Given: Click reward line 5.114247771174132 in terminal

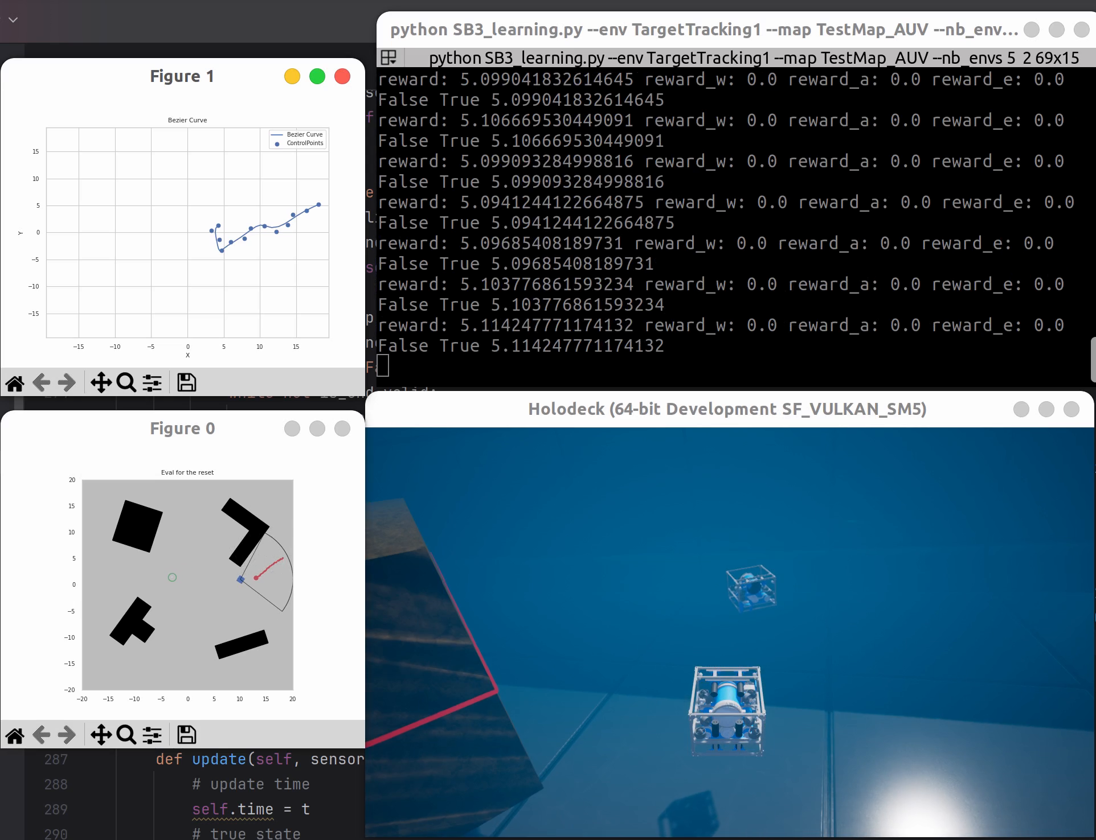Looking at the screenshot, I should coord(721,326).
